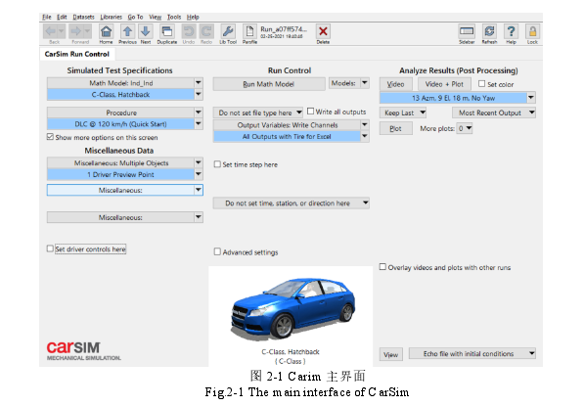Screen dimensions: 584x406
Task: Enable Advanced settings checkbox
Action: pyautogui.click(x=217, y=251)
